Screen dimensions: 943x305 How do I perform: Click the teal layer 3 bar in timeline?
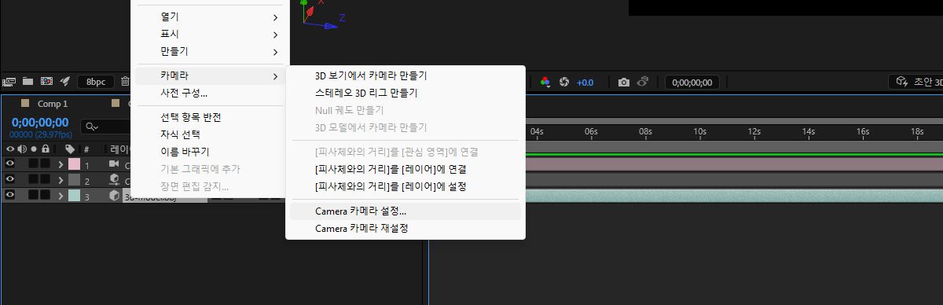coord(734,195)
